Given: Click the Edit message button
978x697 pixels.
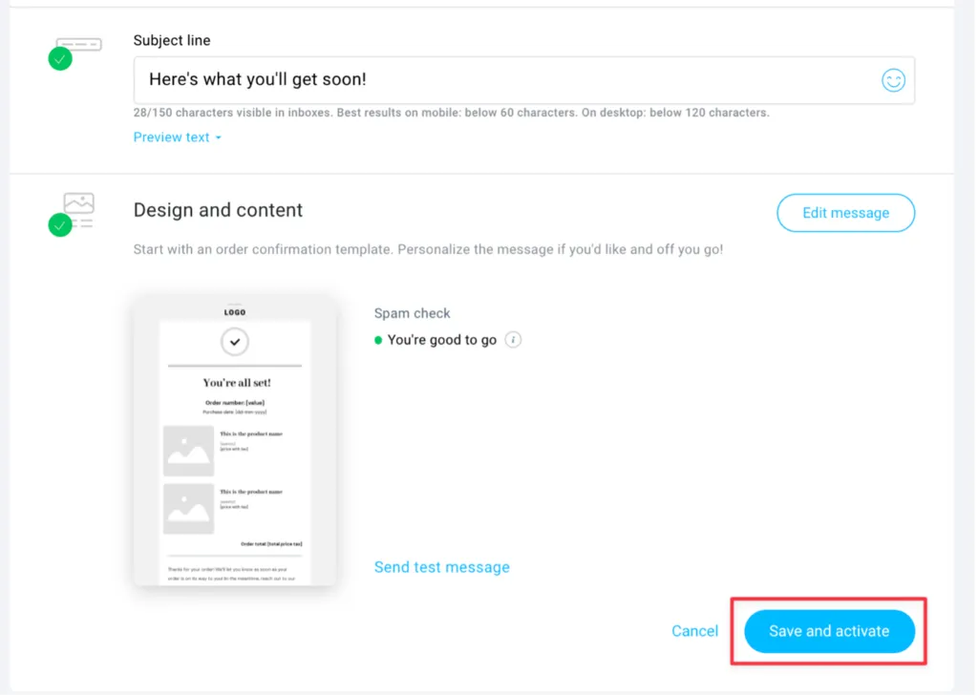Looking at the screenshot, I should point(848,213).
